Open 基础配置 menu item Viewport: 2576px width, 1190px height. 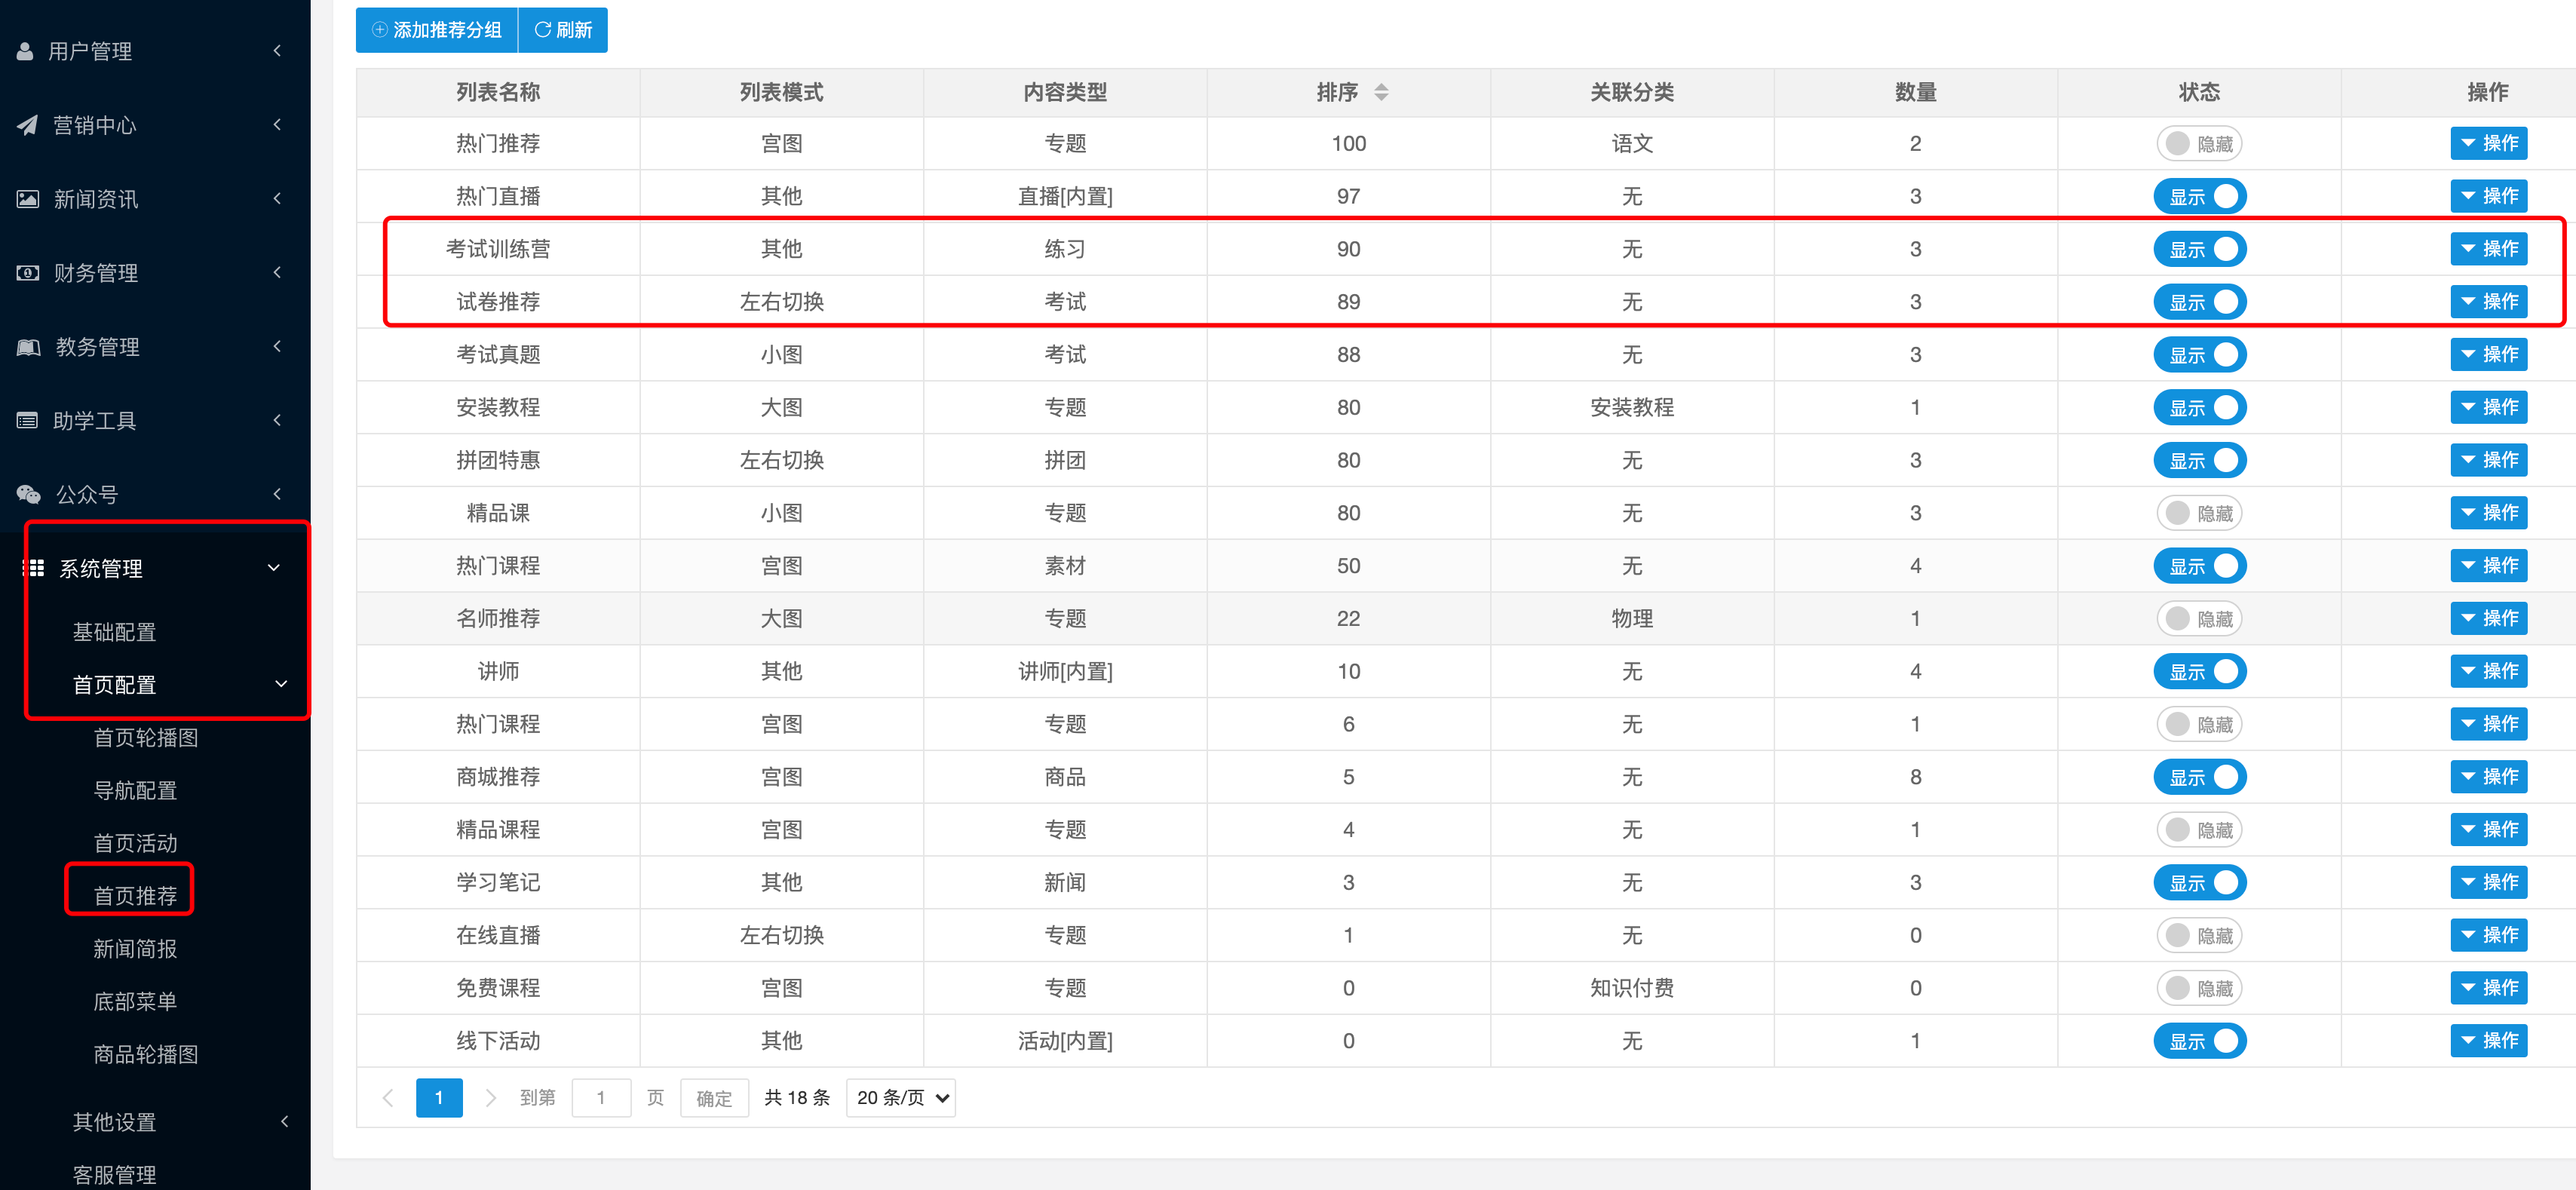point(114,632)
